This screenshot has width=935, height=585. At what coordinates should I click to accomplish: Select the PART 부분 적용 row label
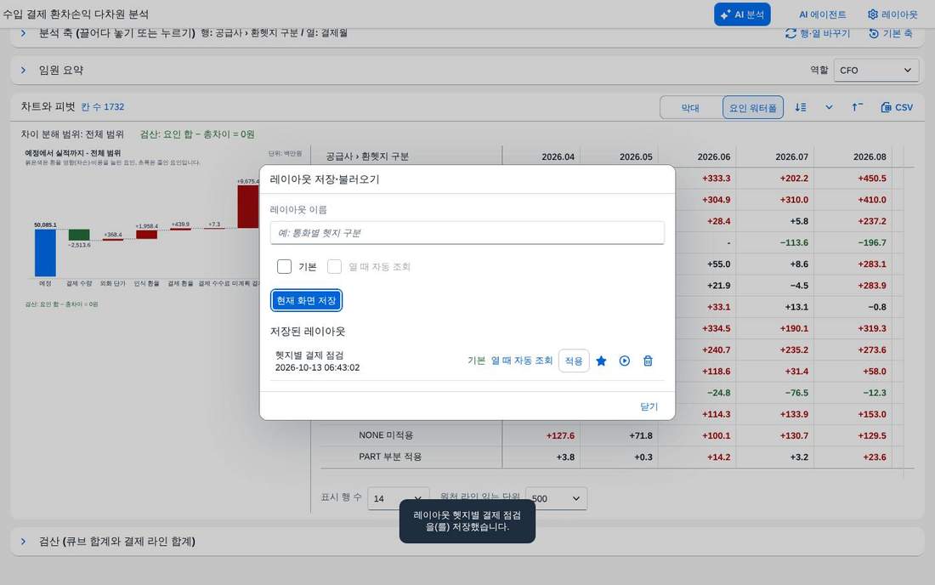click(x=390, y=457)
